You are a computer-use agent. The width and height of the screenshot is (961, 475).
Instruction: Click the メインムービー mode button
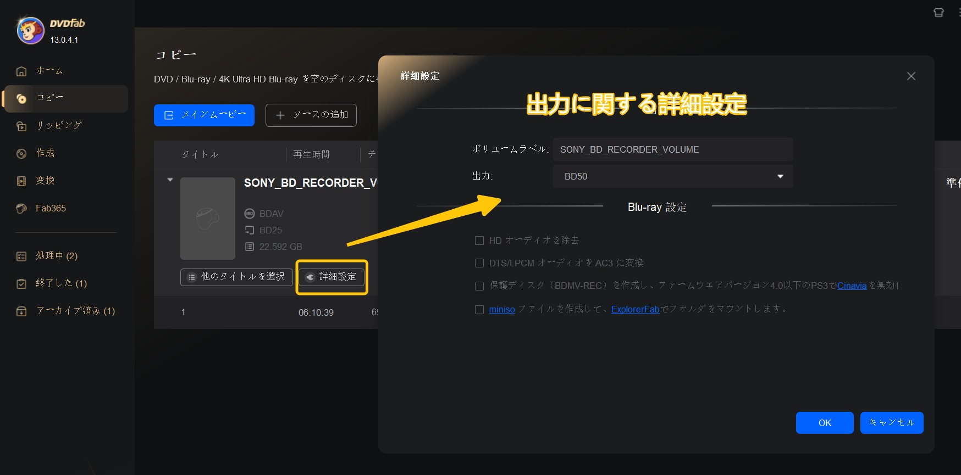pos(204,115)
